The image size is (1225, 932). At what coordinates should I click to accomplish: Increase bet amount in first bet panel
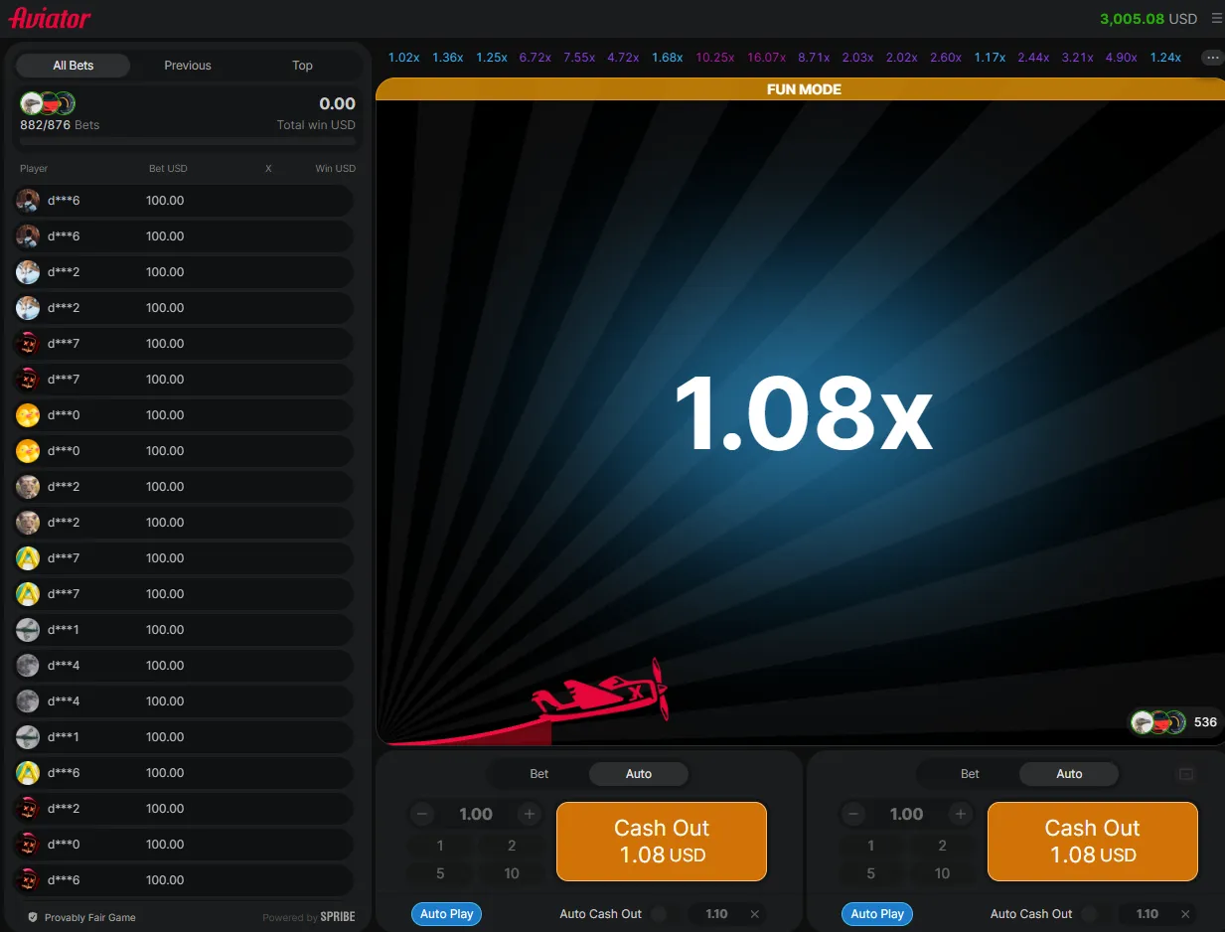tap(530, 814)
